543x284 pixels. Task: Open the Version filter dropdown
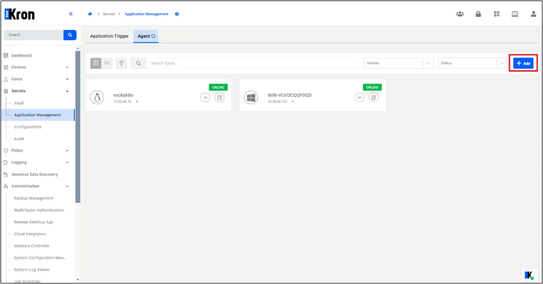point(398,63)
